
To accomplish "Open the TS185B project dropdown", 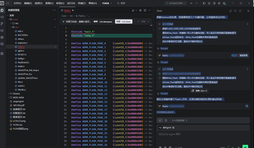I will 107,3.
